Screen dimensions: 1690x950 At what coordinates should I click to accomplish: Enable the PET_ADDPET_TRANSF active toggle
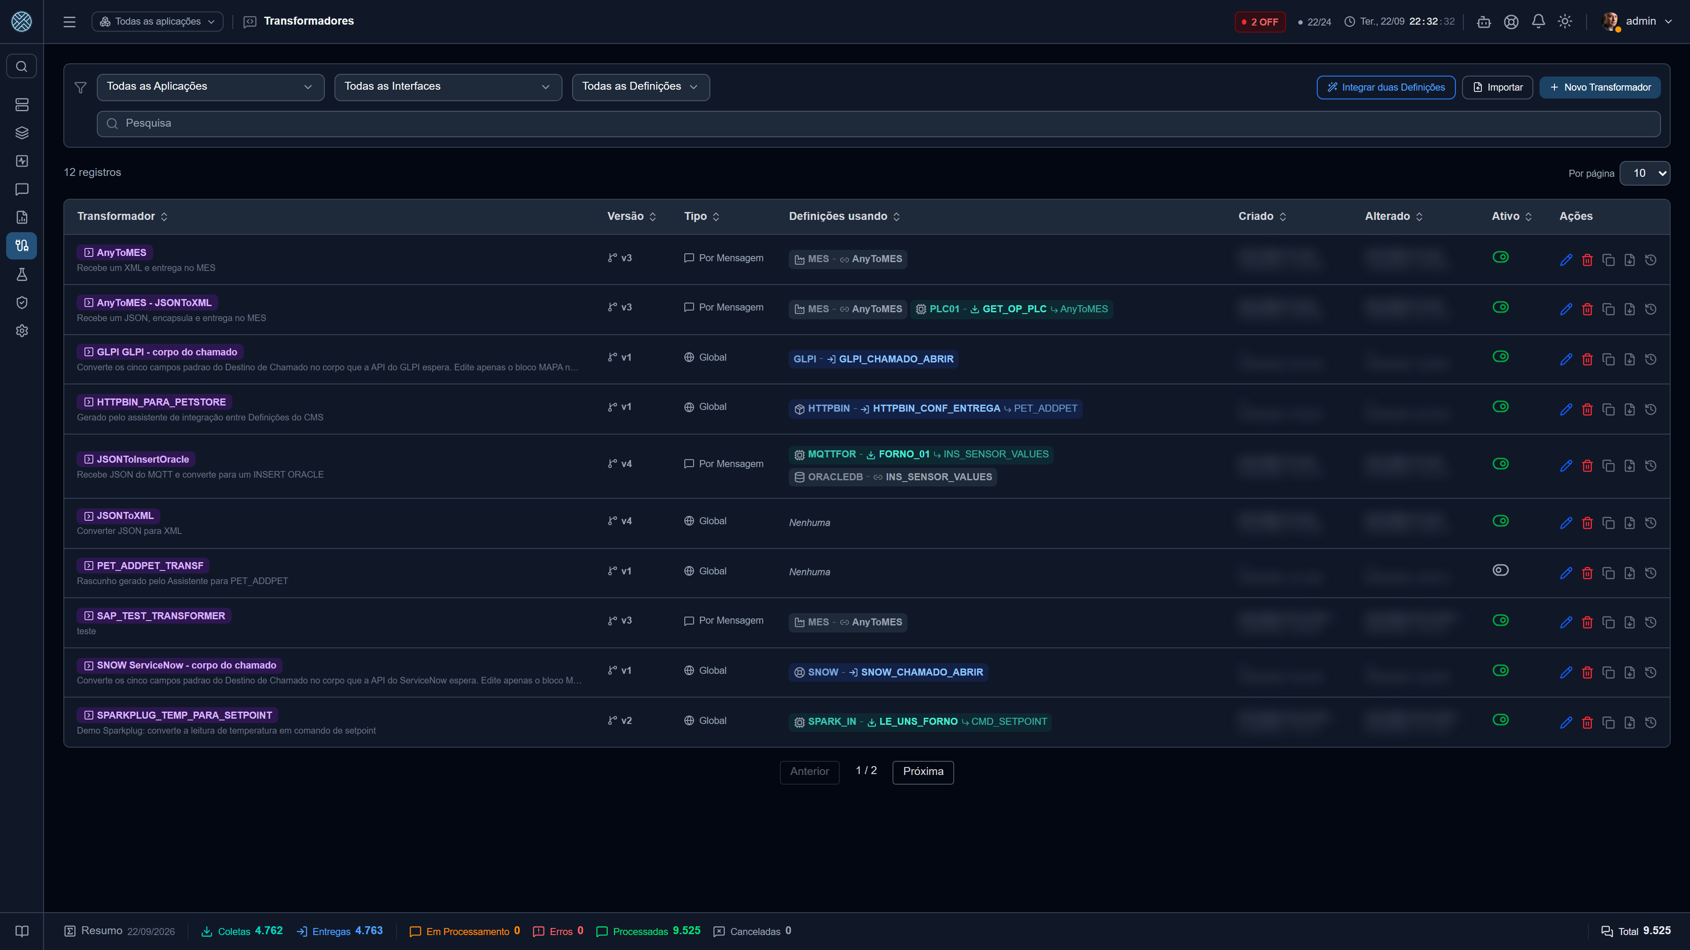(x=1500, y=570)
